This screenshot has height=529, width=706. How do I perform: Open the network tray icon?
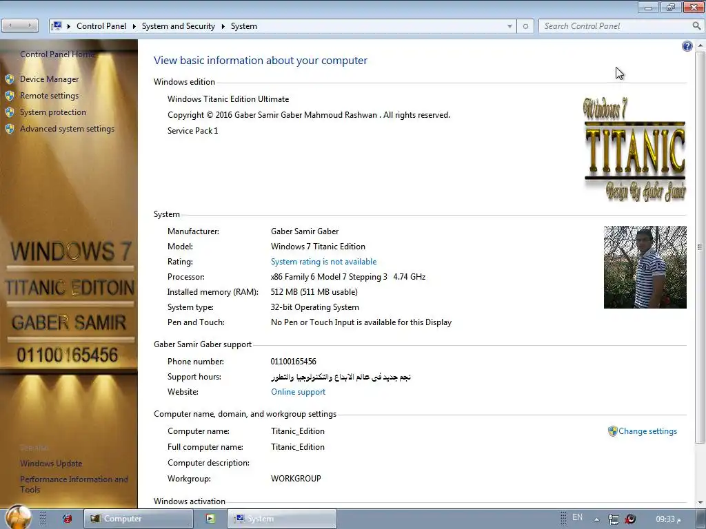tap(613, 519)
